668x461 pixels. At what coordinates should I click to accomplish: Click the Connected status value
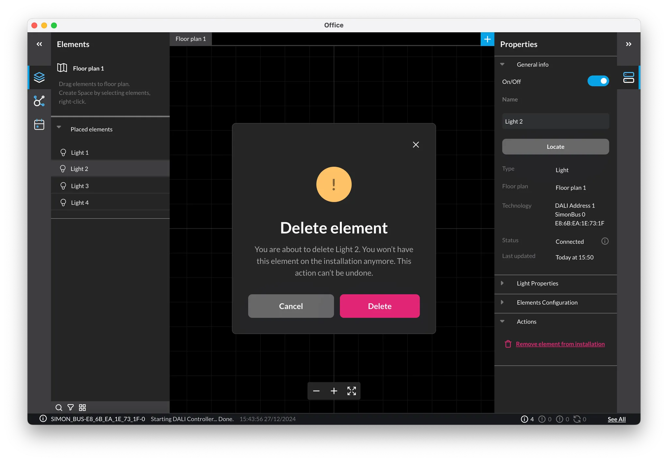[x=569, y=241]
